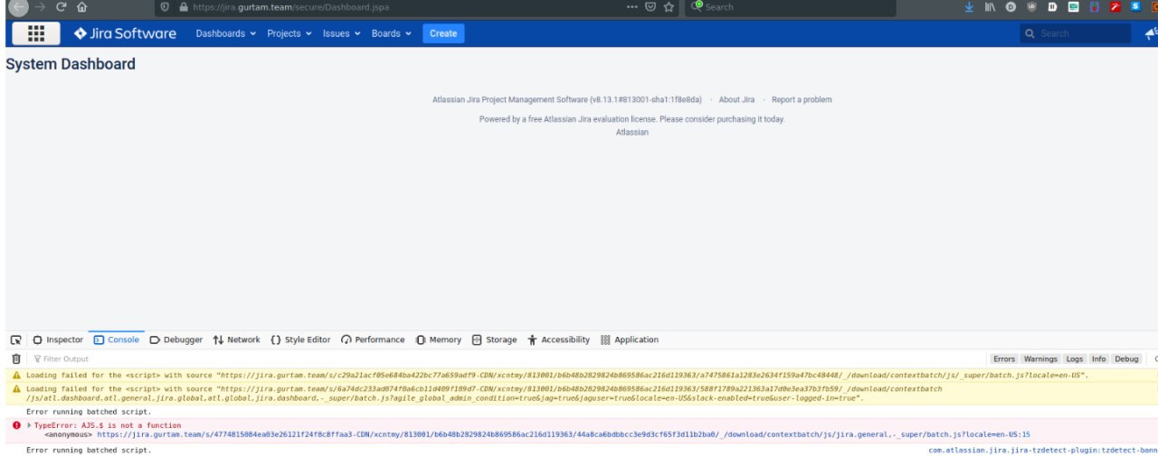Screen dimensions: 1158x456
Task: Click the uBlock shield extension icon
Action: coord(1031,7)
